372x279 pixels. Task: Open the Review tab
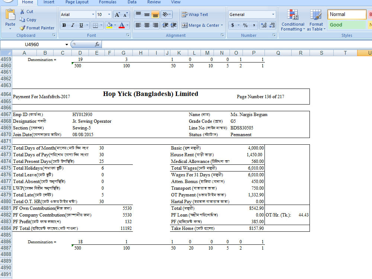154,2
